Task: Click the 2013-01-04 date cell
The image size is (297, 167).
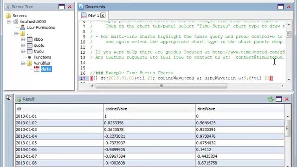Action: (59, 136)
